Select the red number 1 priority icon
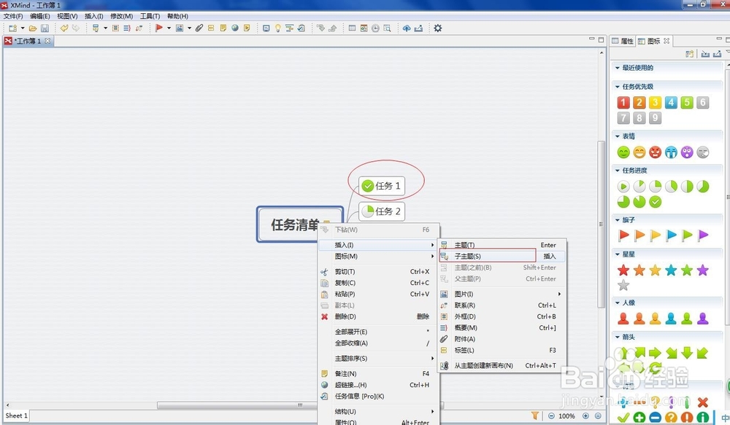The image size is (730, 425). (x=623, y=102)
